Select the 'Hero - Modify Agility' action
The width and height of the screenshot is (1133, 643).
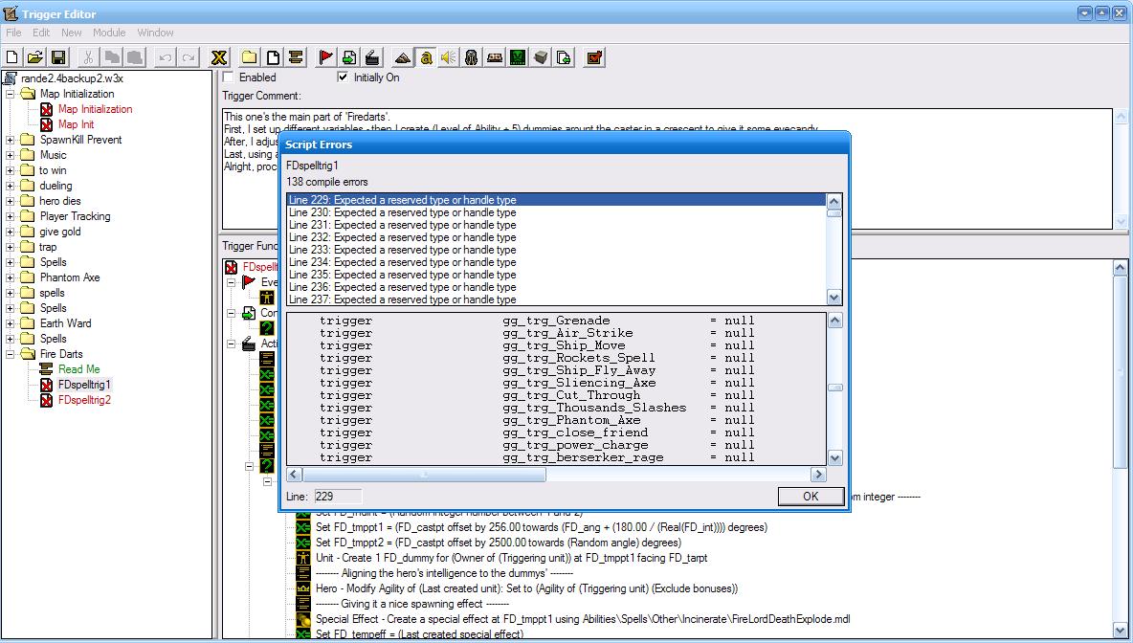526,588
